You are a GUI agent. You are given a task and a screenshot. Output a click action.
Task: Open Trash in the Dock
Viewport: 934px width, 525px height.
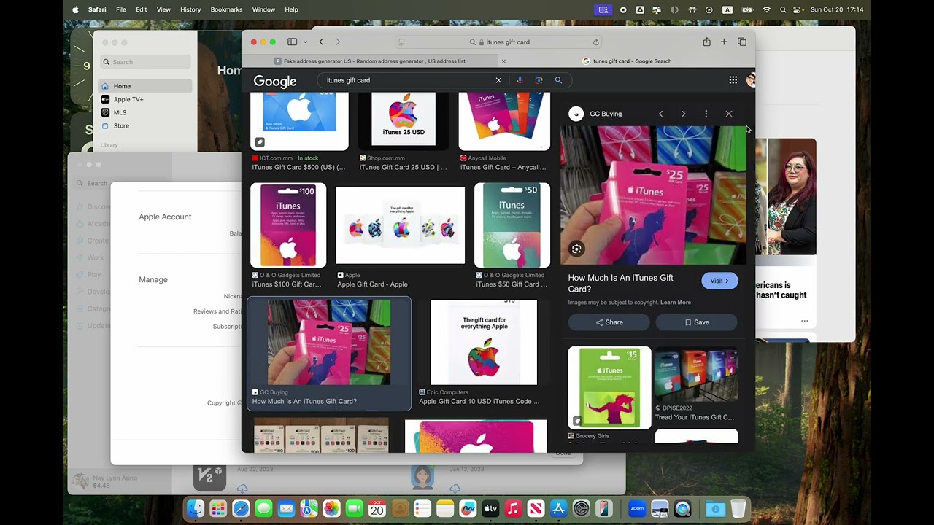(x=738, y=509)
